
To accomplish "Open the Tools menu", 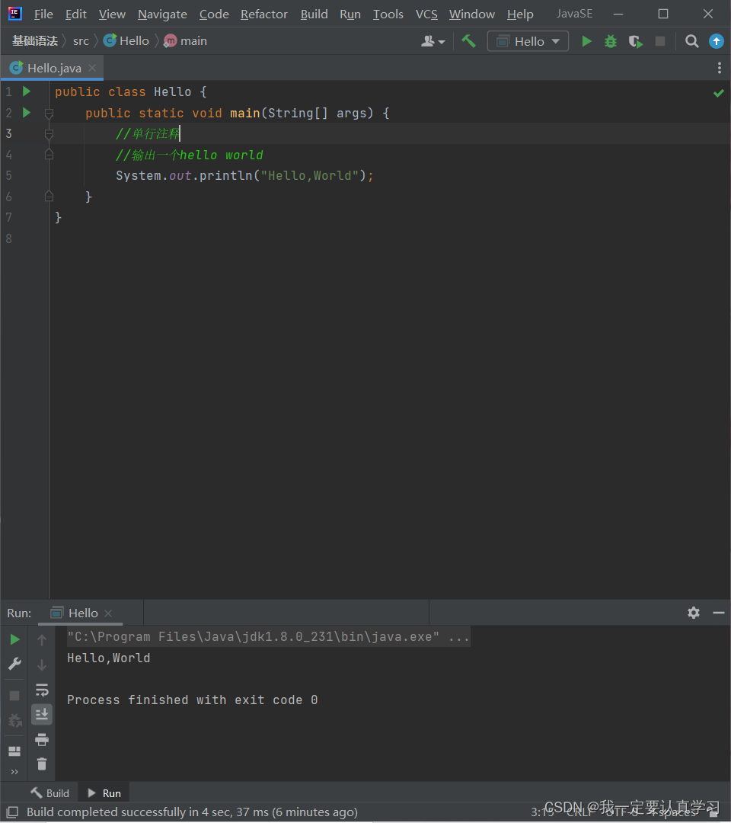I will pos(388,14).
